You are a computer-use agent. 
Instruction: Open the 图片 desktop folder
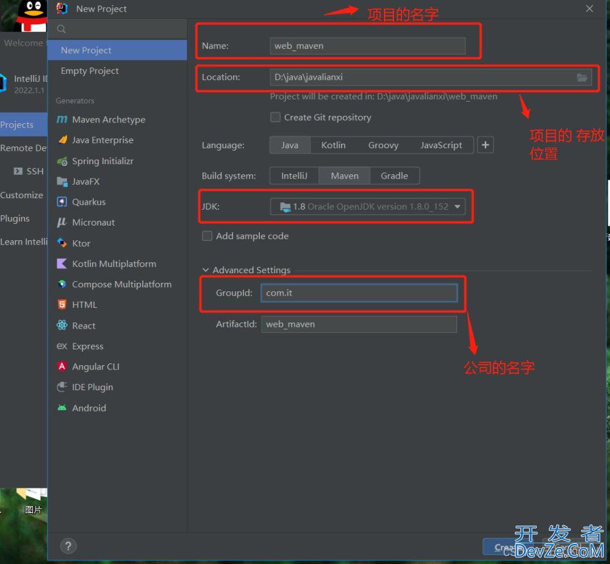click(x=33, y=501)
